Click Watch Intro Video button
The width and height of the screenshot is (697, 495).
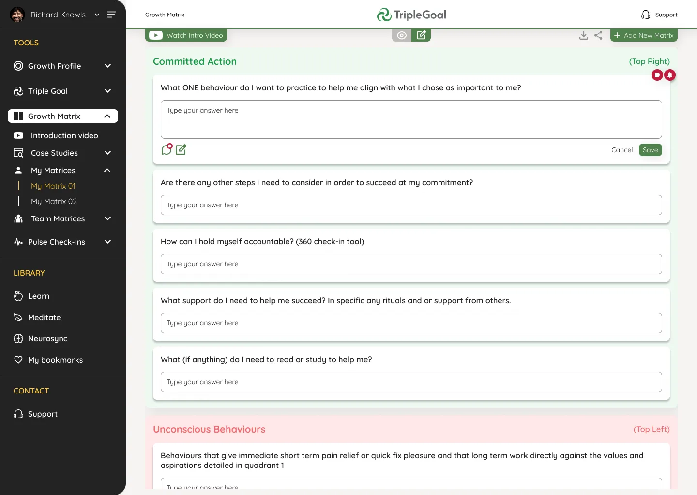click(186, 35)
